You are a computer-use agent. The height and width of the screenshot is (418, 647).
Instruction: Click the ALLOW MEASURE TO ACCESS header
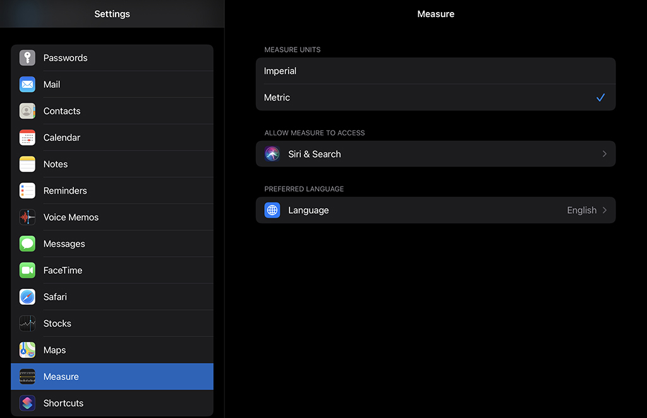(315, 133)
